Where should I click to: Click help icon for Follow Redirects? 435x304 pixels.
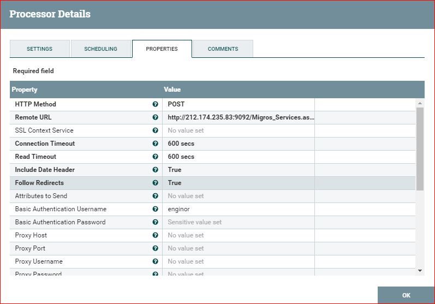pyautogui.click(x=156, y=183)
